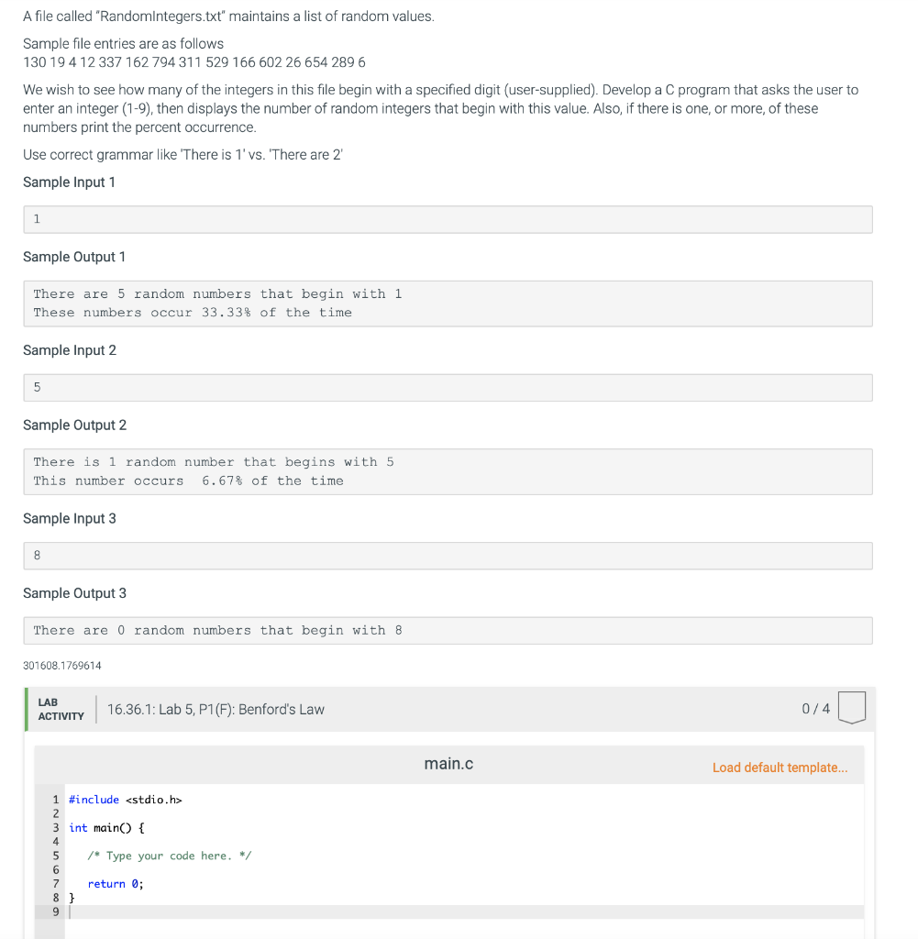Click the LAB ACTIVITY badge icon

pyautogui.click(x=61, y=707)
